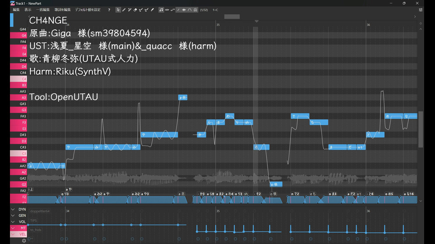Open the 表示 menu
The height and width of the screenshot is (244, 435).
tap(28, 10)
